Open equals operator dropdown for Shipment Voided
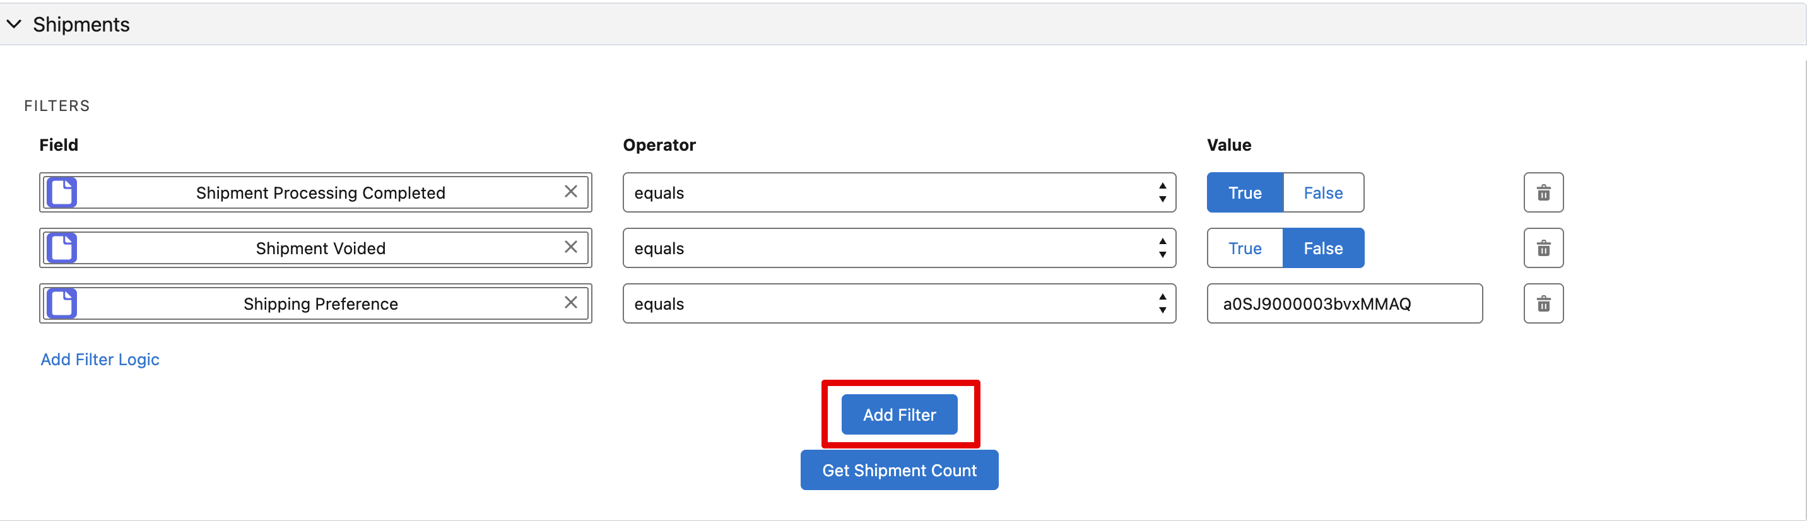 pos(898,247)
